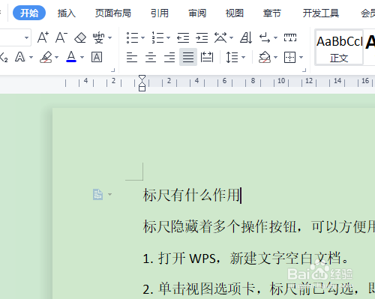375x299 pixels.
Task: Toggle justify alignment
Action: point(188,57)
